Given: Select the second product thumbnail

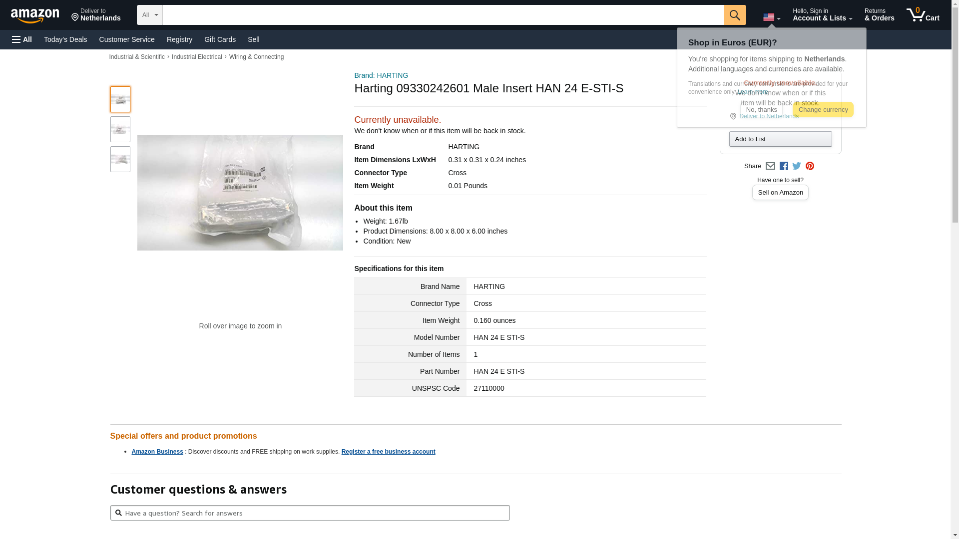Looking at the screenshot, I should click(x=120, y=129).
